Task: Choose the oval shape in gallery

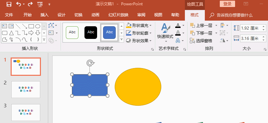Action: pos(38,26)
